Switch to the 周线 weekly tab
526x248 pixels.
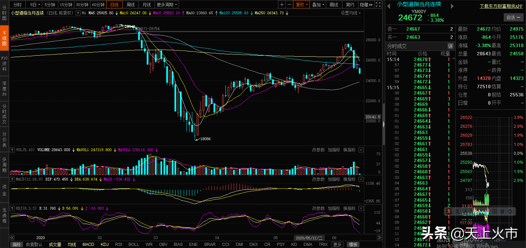click(130, 5)
